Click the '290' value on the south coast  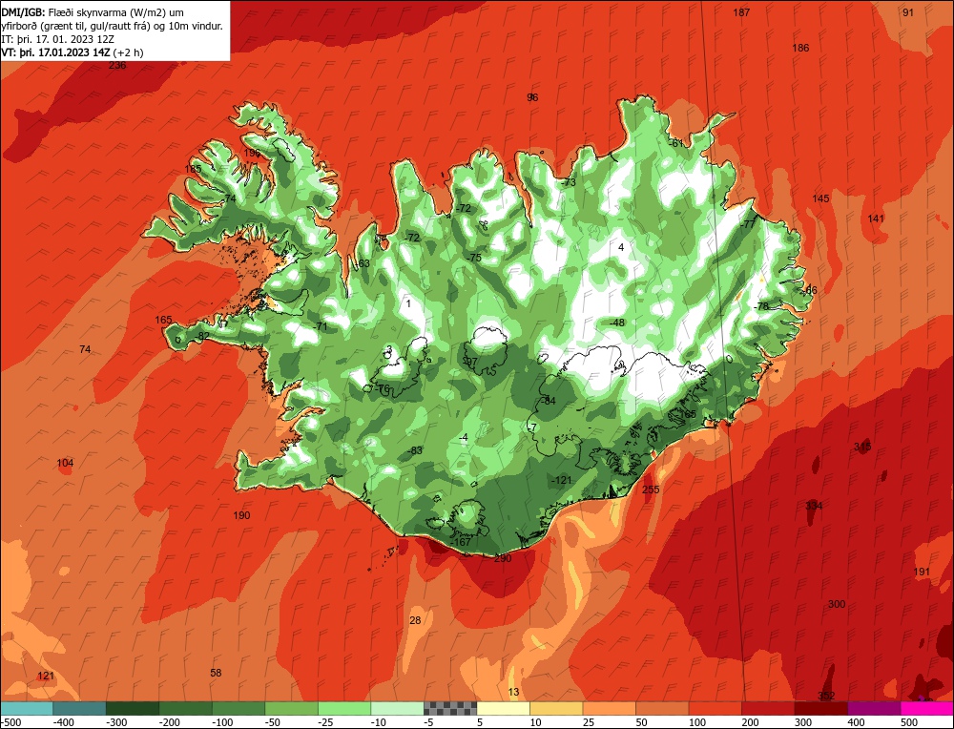click(x=503, y=558)
